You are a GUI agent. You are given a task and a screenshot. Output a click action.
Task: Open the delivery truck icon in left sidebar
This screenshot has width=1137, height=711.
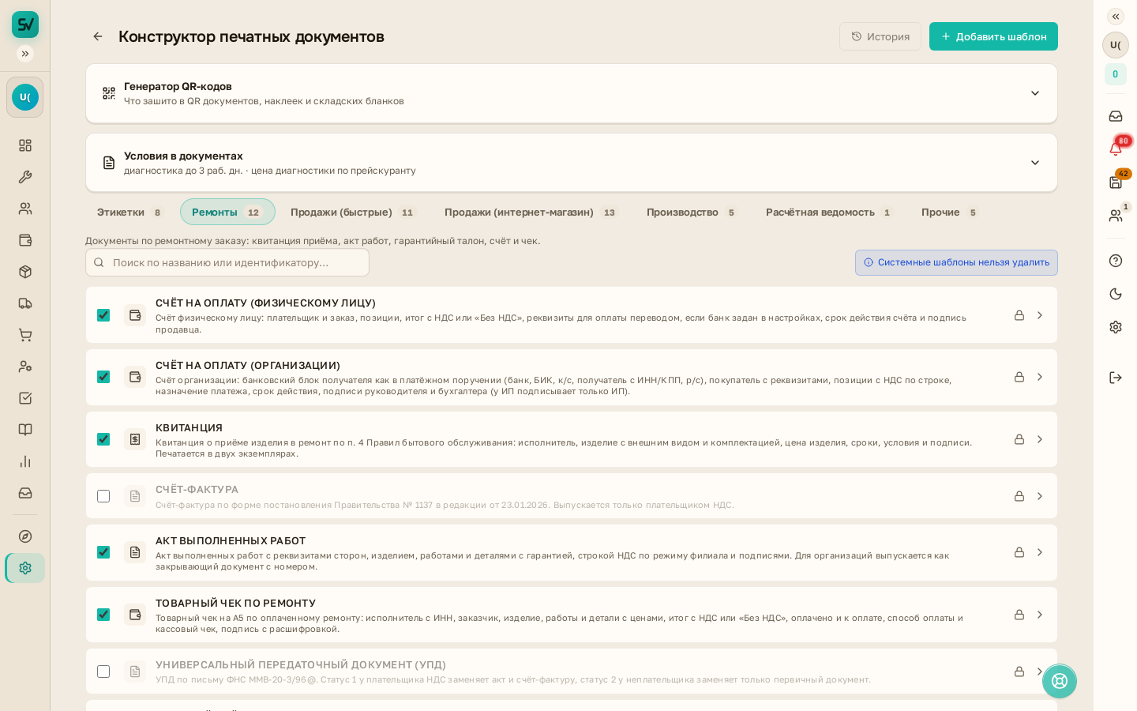(25, 303)
